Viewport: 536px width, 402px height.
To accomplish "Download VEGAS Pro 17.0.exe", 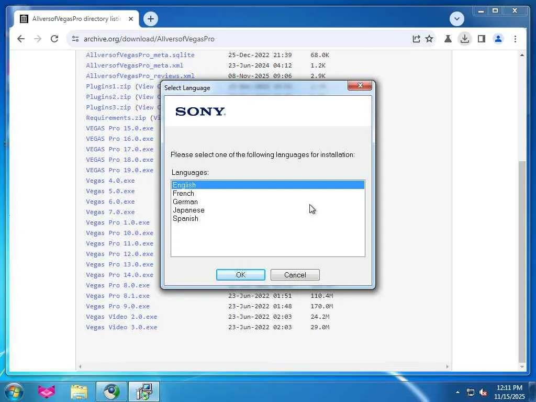I will 120,149.
